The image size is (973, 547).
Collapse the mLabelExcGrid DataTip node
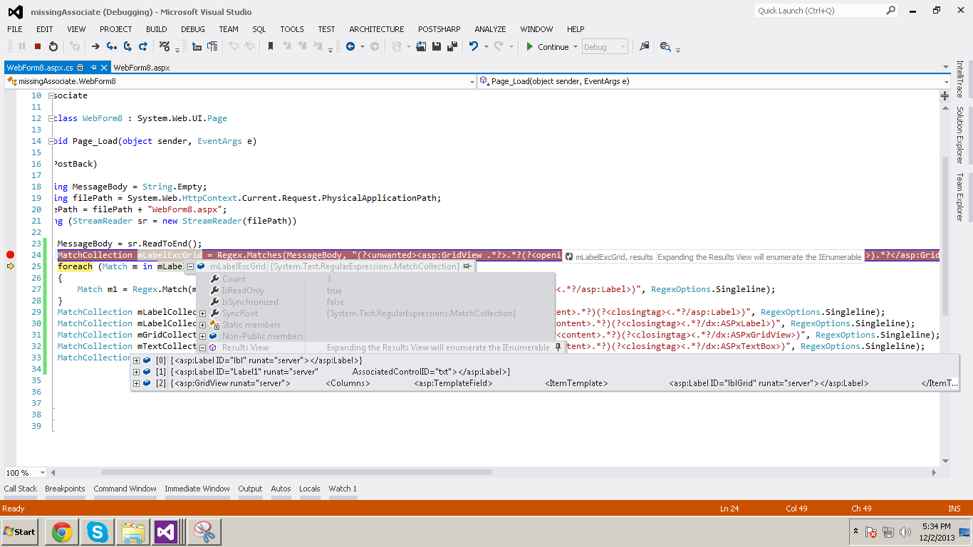pyautogui.click(x=190, y=266)
